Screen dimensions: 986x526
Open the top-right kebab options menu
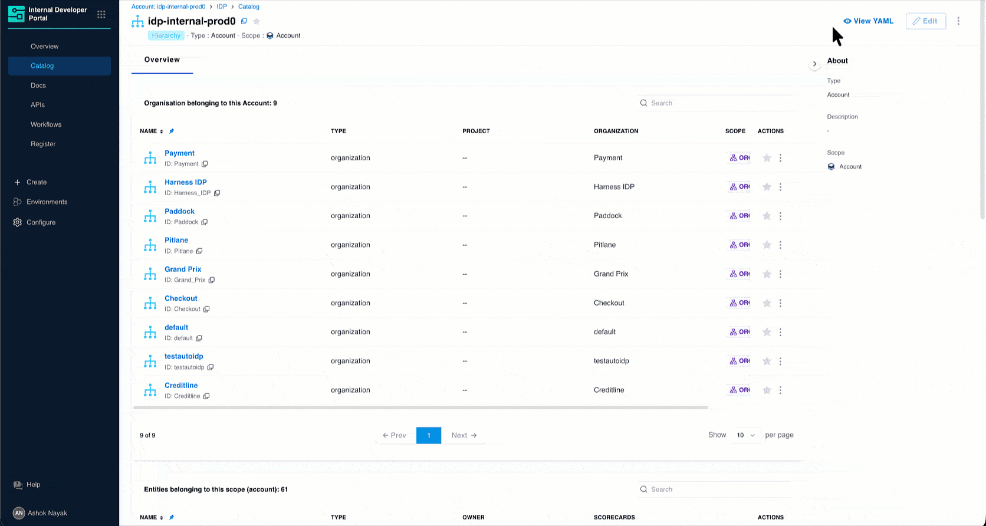click(958, 21)
